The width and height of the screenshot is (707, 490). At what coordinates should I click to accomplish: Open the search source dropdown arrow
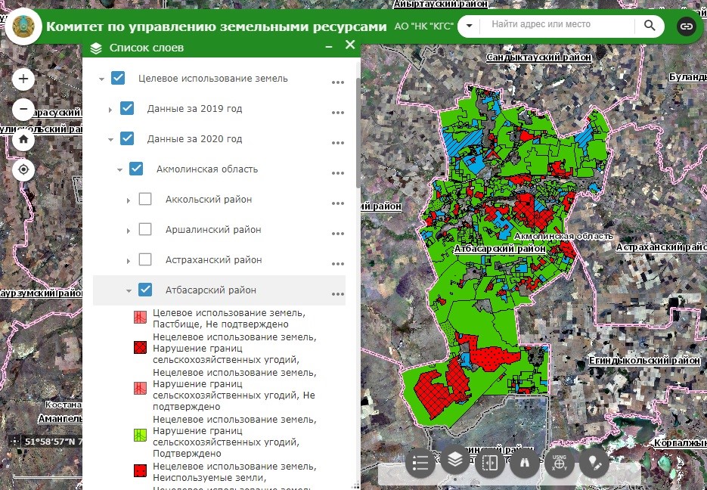click(469, 25)
